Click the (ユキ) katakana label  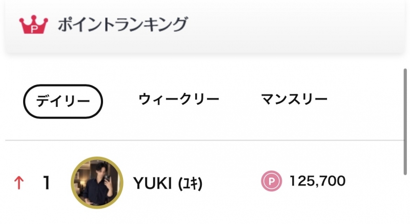[190, 183]
